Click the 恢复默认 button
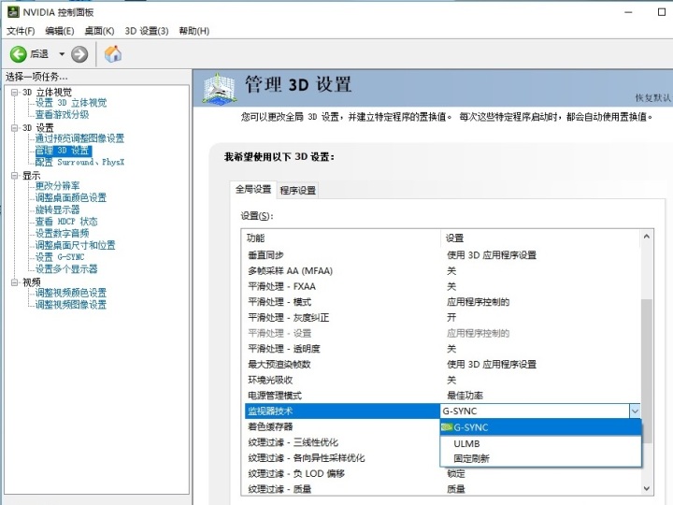673x505 pixels. [652, 98]
